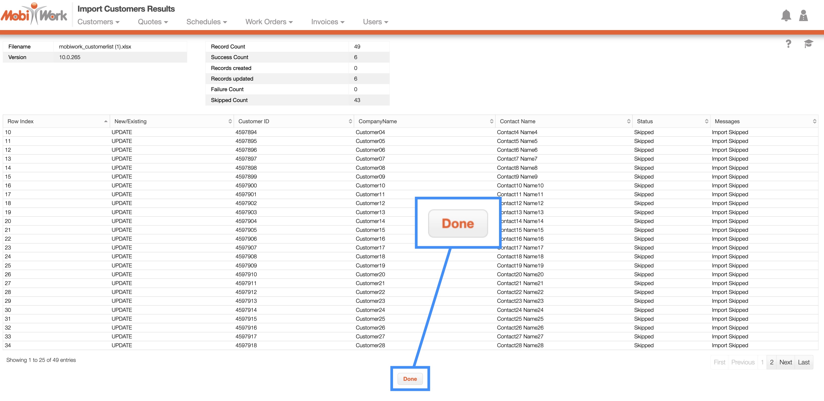Open the user profile icon
The height and width of the screenshot is (401, 824).
804,15
